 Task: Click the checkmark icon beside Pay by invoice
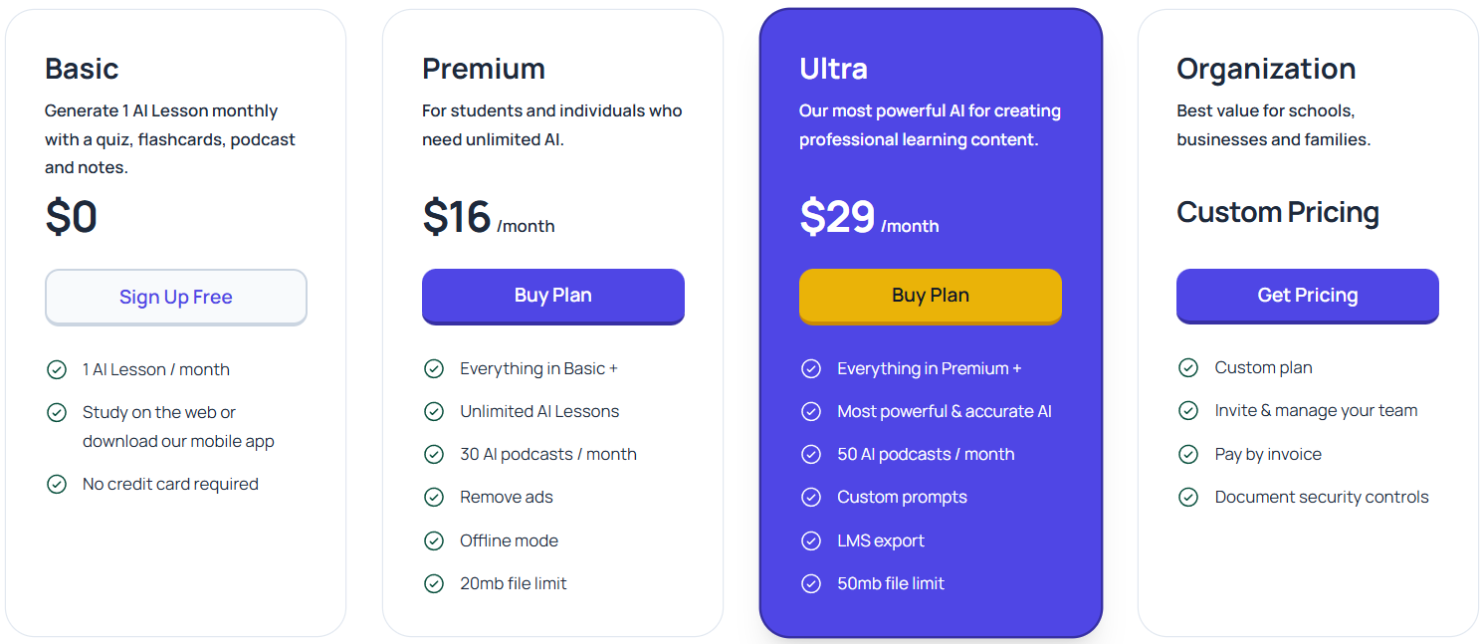click(x=1188, y=454)
